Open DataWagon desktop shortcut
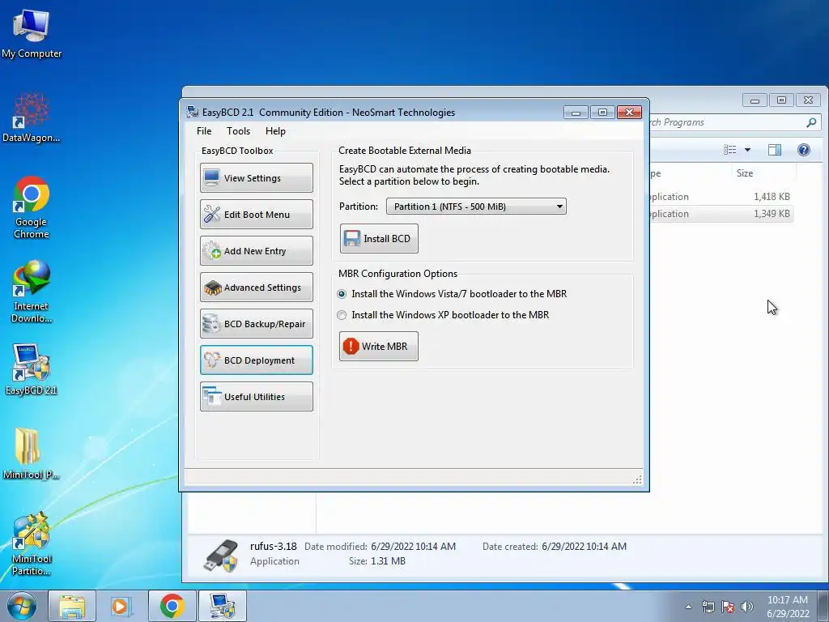Screen dimensions: 829x622 tap(32, 117)
